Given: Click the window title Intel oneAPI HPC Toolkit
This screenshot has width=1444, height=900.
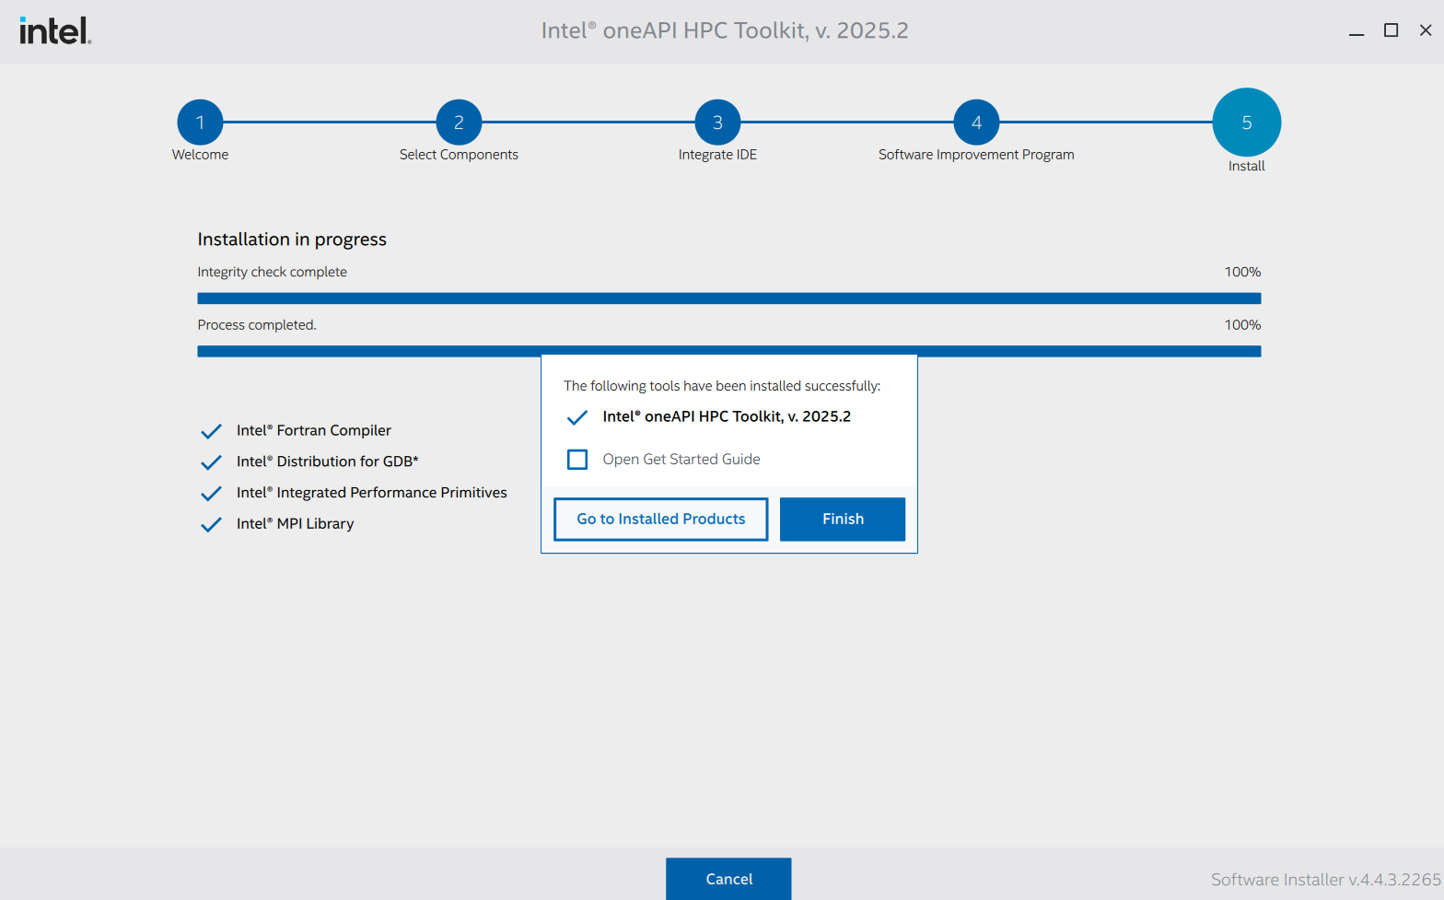Looking at the screenshot, I should pos(725,30).
